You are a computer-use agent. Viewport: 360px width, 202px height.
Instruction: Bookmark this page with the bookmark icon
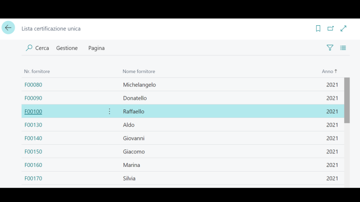click(x=318, y=28)
